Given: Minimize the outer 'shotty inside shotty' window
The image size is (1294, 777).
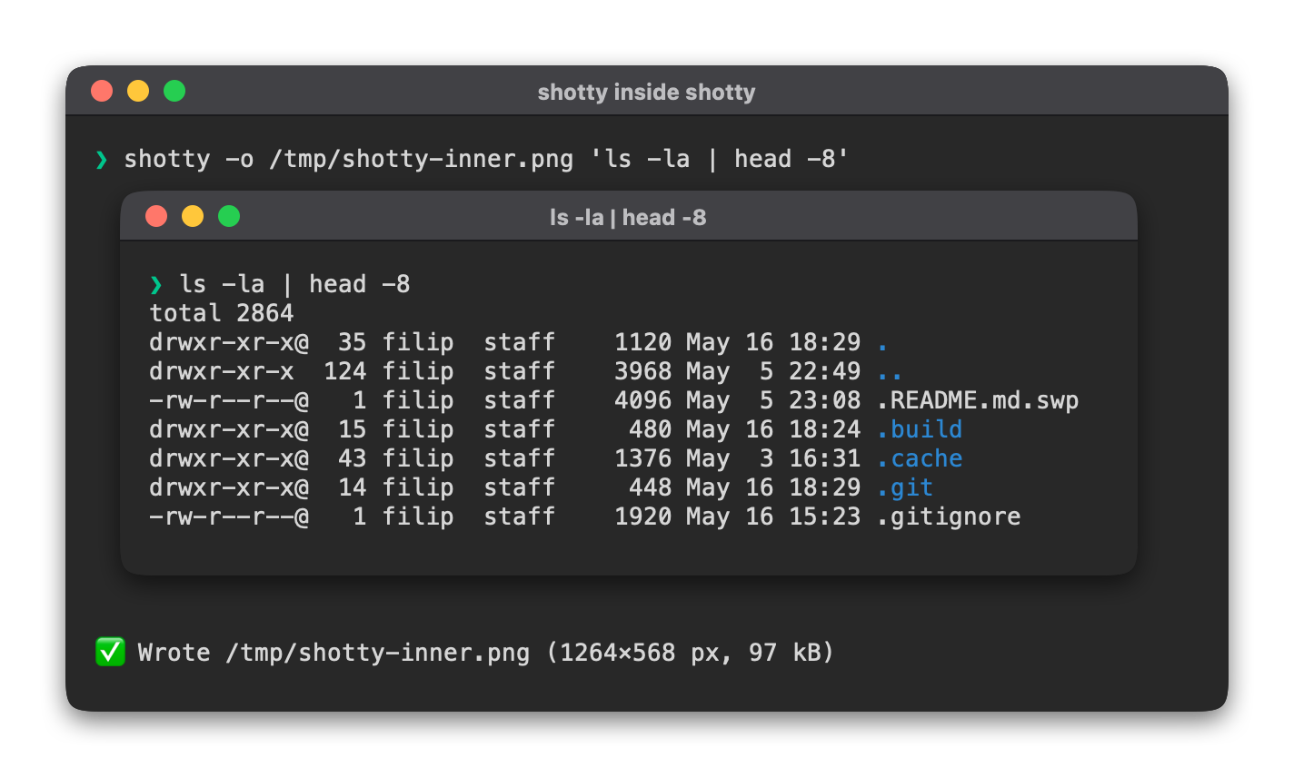Looking at the screenshot, I should tap(138, 91).
